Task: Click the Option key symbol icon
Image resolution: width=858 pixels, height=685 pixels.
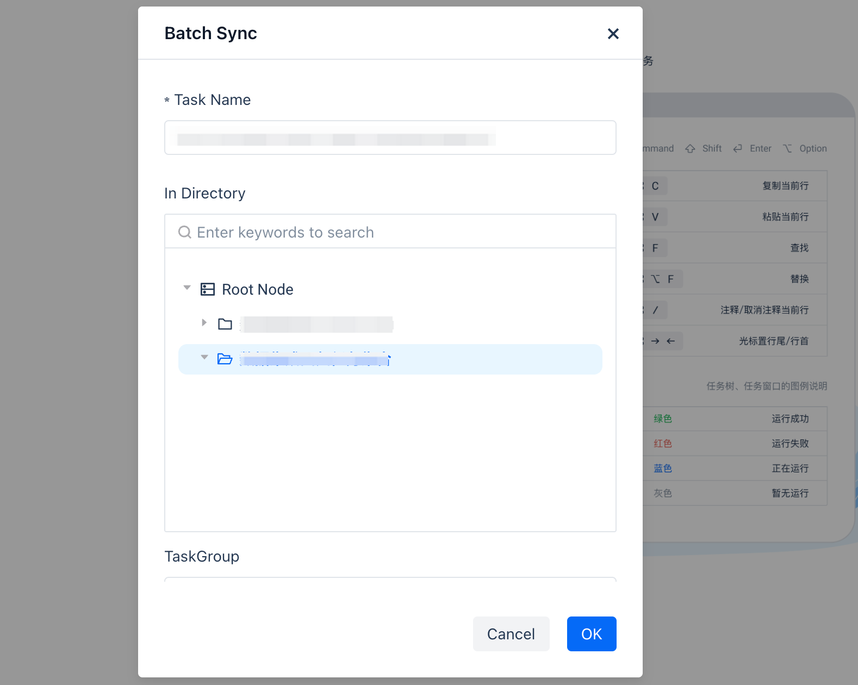Action: [787, 149]
